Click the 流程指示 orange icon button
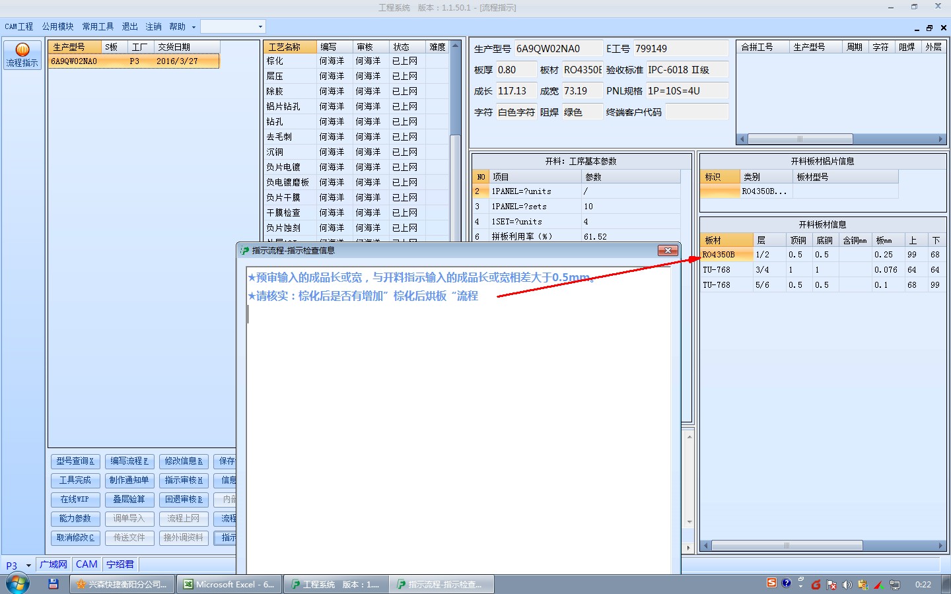The height and width of the screenshot is (594, 951). pos(22,55)
